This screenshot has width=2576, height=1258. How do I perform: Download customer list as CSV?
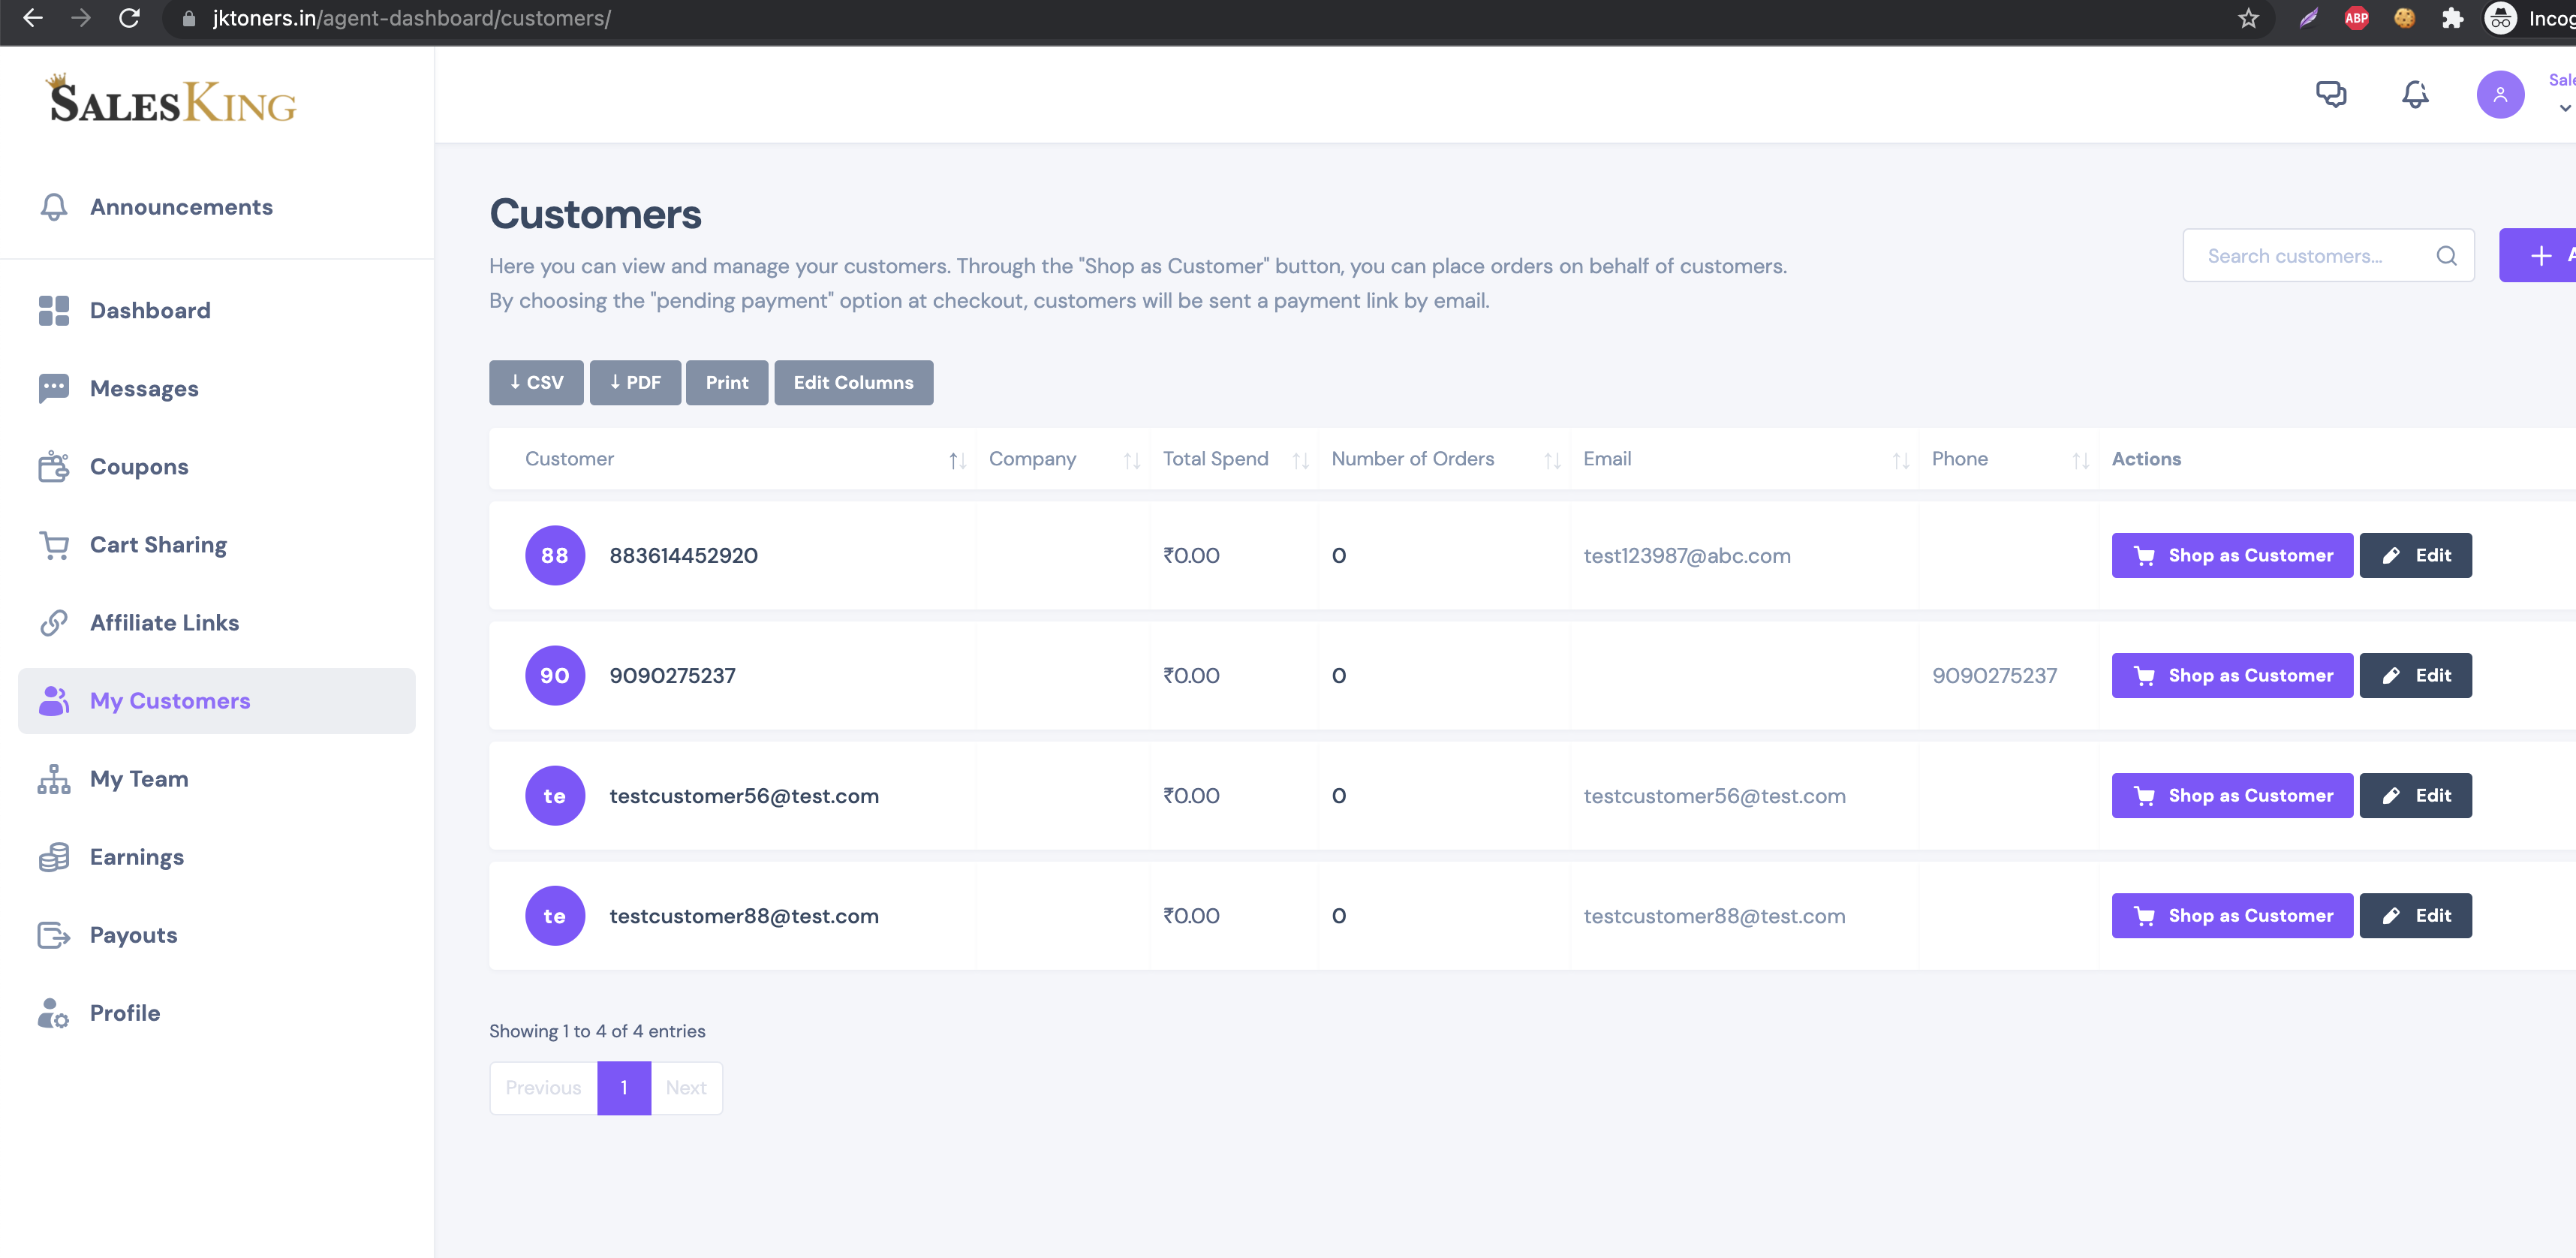click(536, 383)
